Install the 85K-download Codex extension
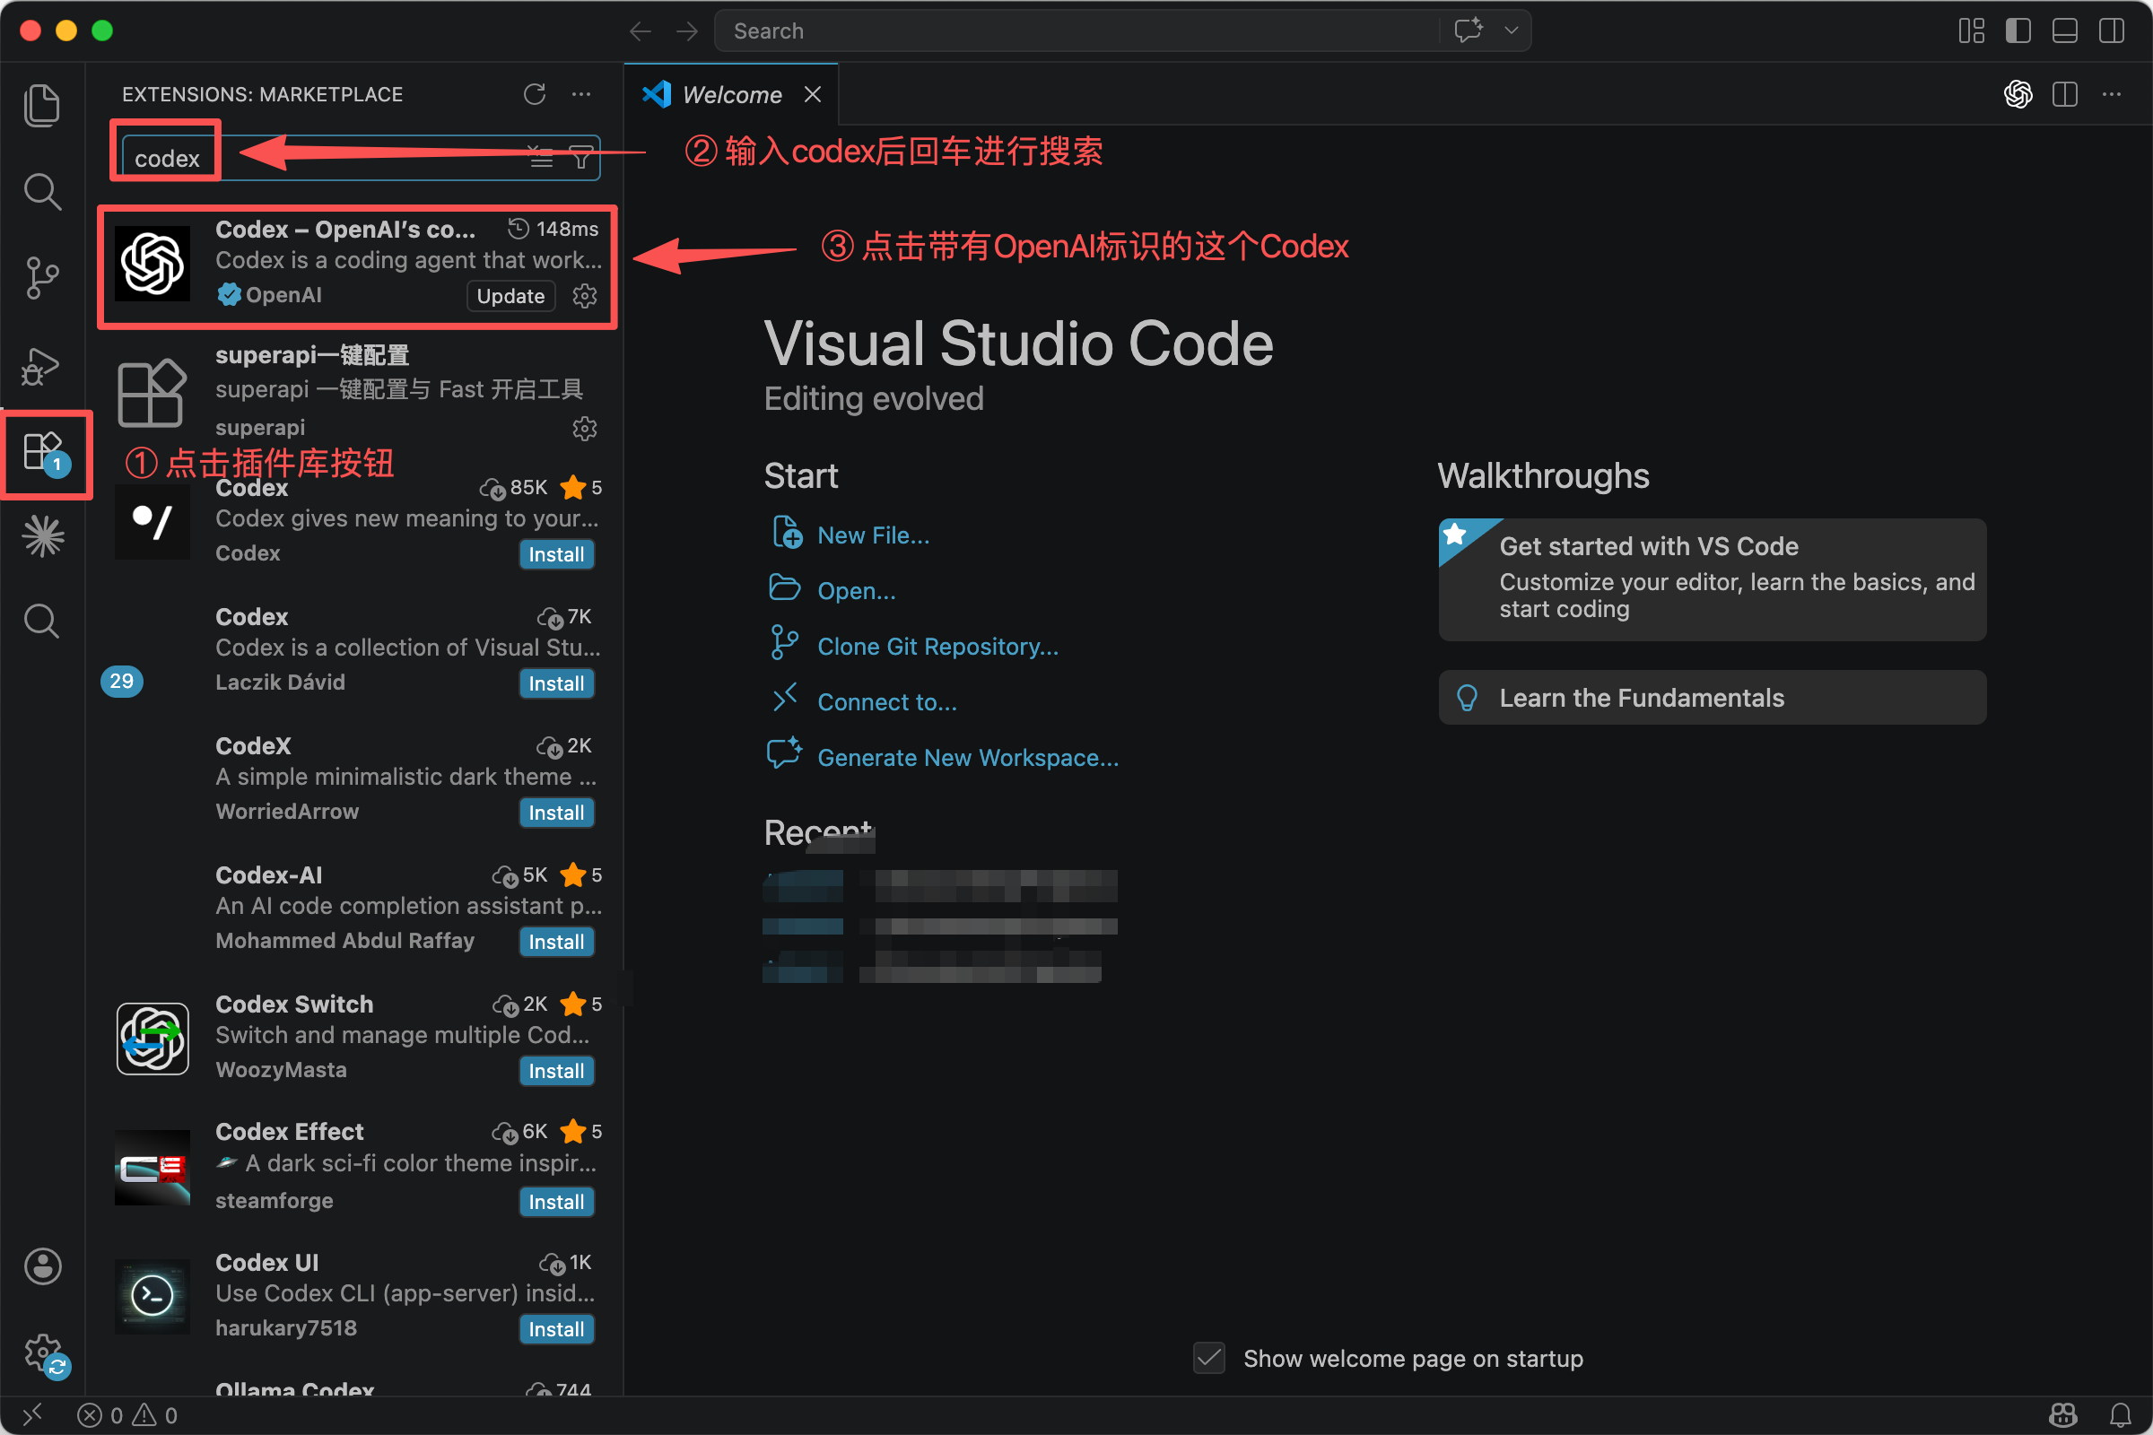The image size is (2153, 1435). [555, 554]
